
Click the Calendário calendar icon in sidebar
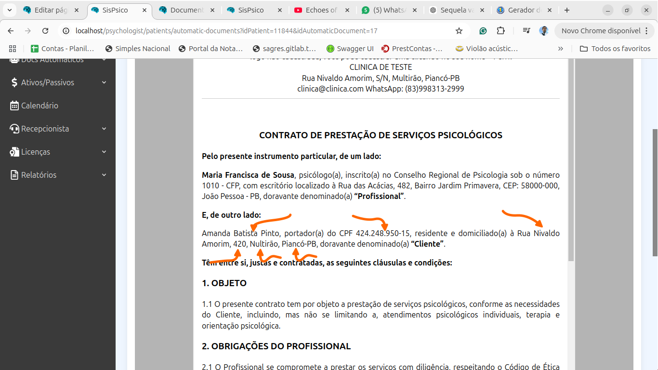pyautogui.click(x=14, y=106)
